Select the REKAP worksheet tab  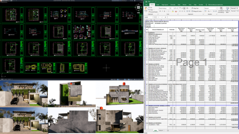point(161,131)
